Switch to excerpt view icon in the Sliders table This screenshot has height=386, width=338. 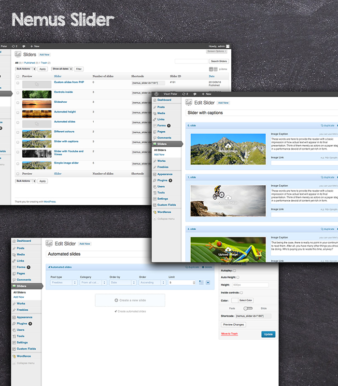click(x=215, y=69)
